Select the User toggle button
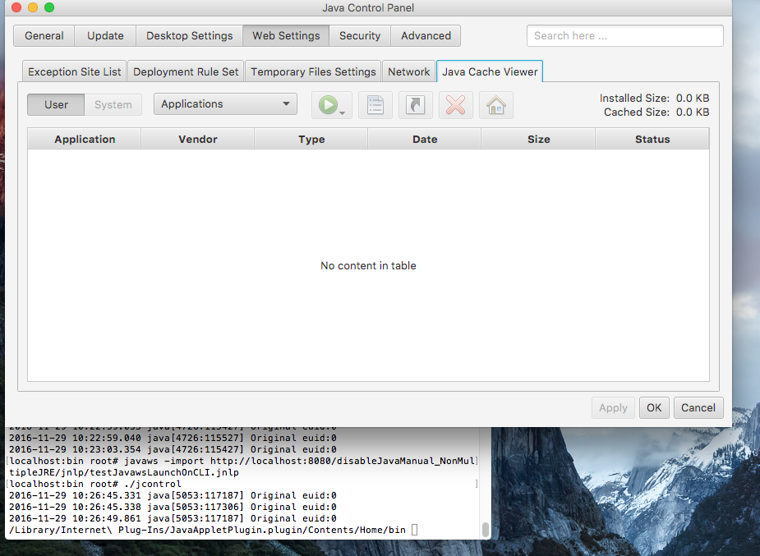This screenshot has width=760, height=556. (56, 104)
